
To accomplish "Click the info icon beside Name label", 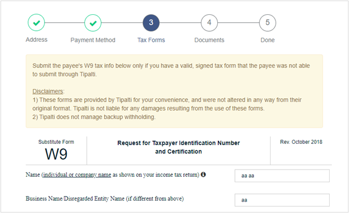I will (x=203, y=175).
